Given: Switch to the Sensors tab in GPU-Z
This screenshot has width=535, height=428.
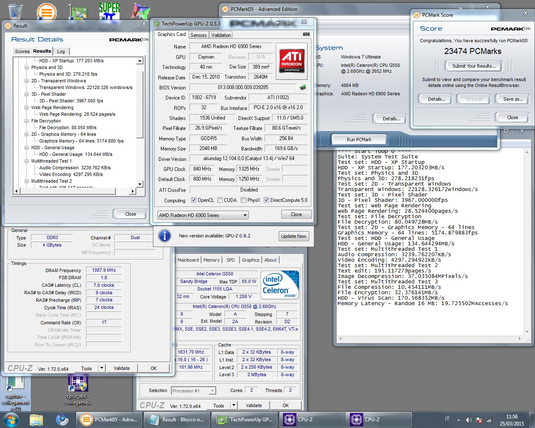Looking at the screenshot, I should pyautogui.click(x=199, y=35).
